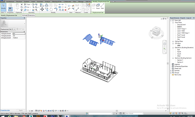Select the Rotate tool
Screen dimensions: 195x117
[x=51, y=9]
